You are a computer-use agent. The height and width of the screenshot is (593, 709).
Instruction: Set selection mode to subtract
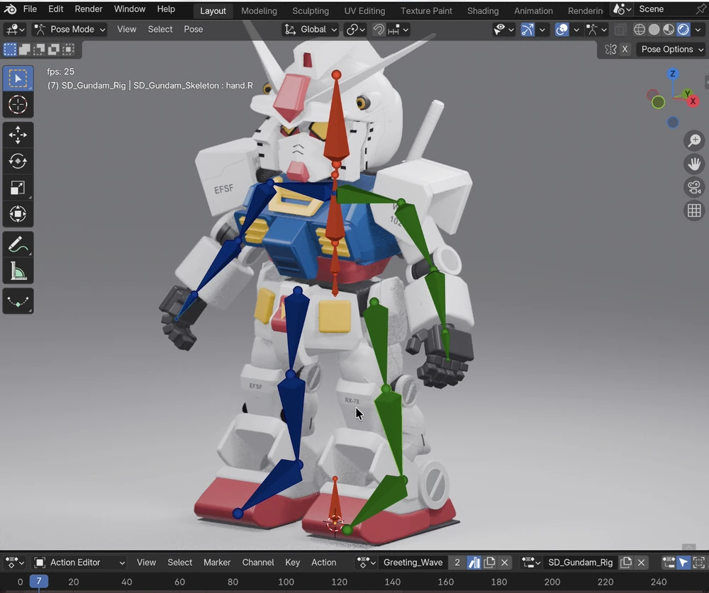point(39,50)
